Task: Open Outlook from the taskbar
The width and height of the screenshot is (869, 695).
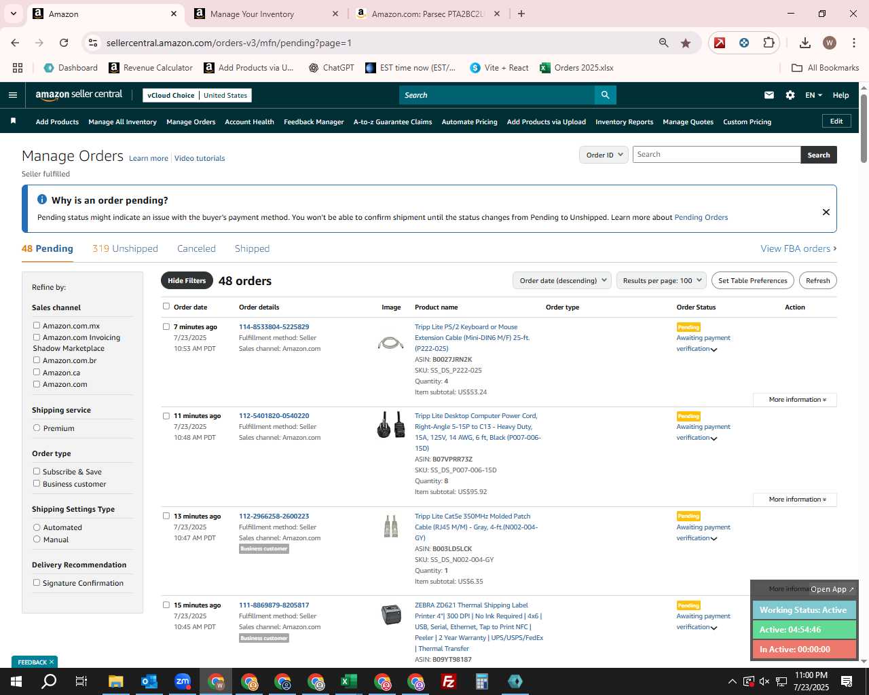Action: tap(149, 681)
